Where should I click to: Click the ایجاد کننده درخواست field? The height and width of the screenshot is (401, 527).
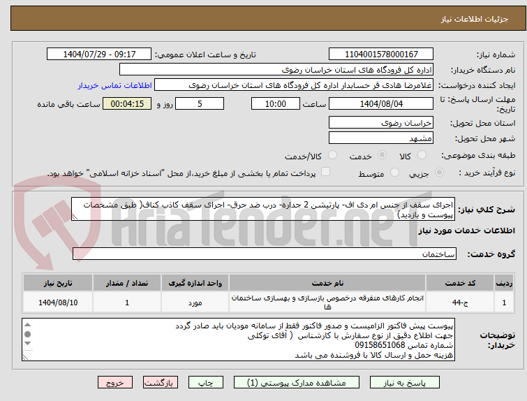[x=294, y=85]
